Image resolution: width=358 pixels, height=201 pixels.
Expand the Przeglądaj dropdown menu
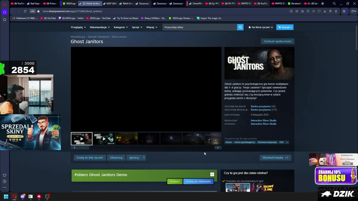pos(78,27)
